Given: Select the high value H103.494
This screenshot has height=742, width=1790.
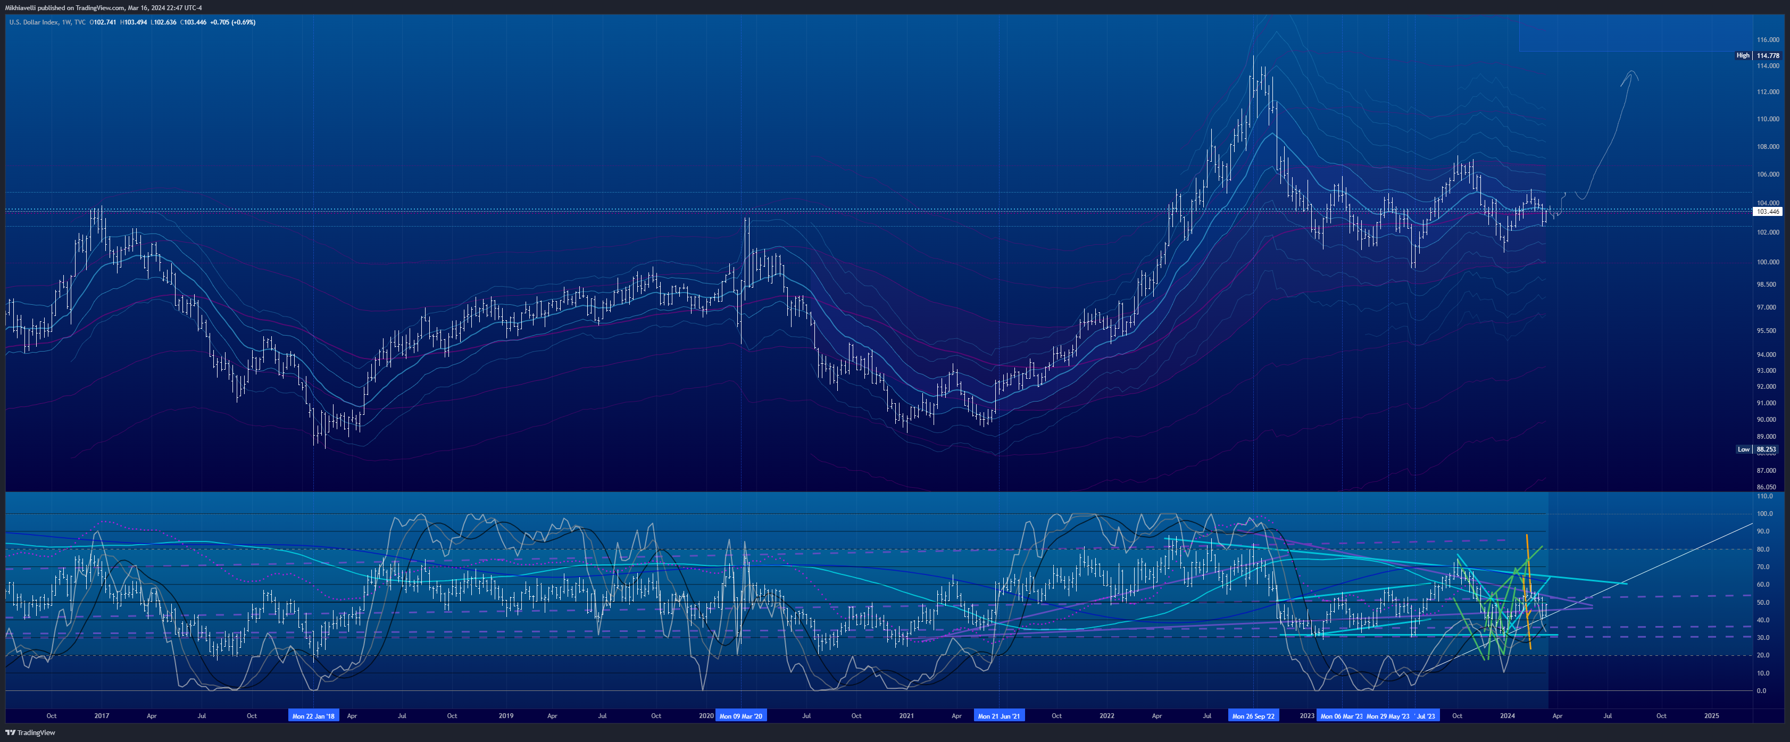Looking at the screenshot, I should [134, 22].
